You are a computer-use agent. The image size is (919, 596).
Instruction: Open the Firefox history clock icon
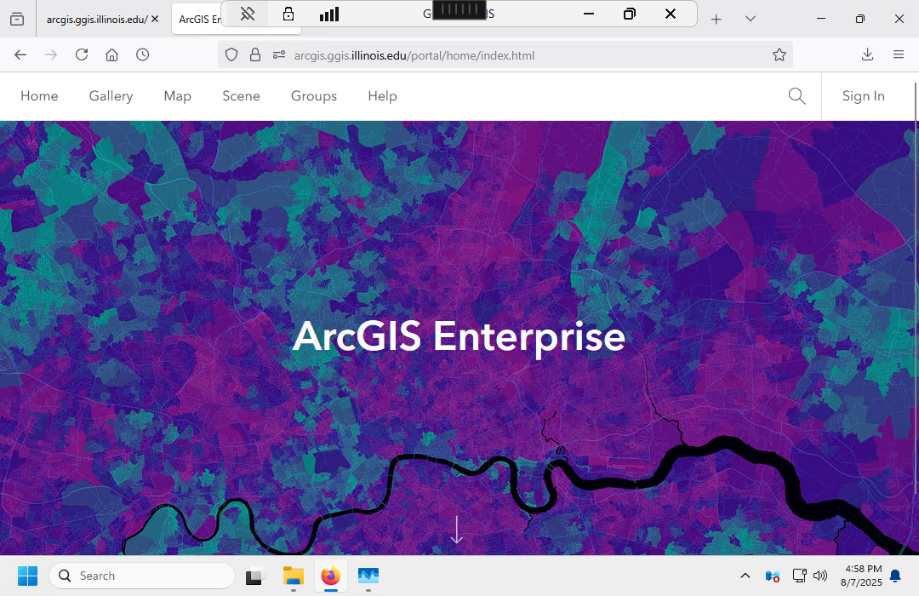(x=142, y=54)
